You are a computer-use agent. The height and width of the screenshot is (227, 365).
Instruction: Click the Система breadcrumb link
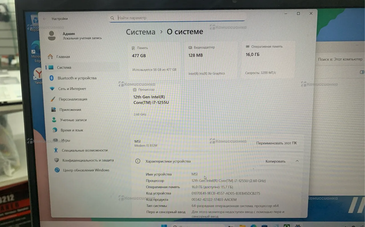click(141, 32)
